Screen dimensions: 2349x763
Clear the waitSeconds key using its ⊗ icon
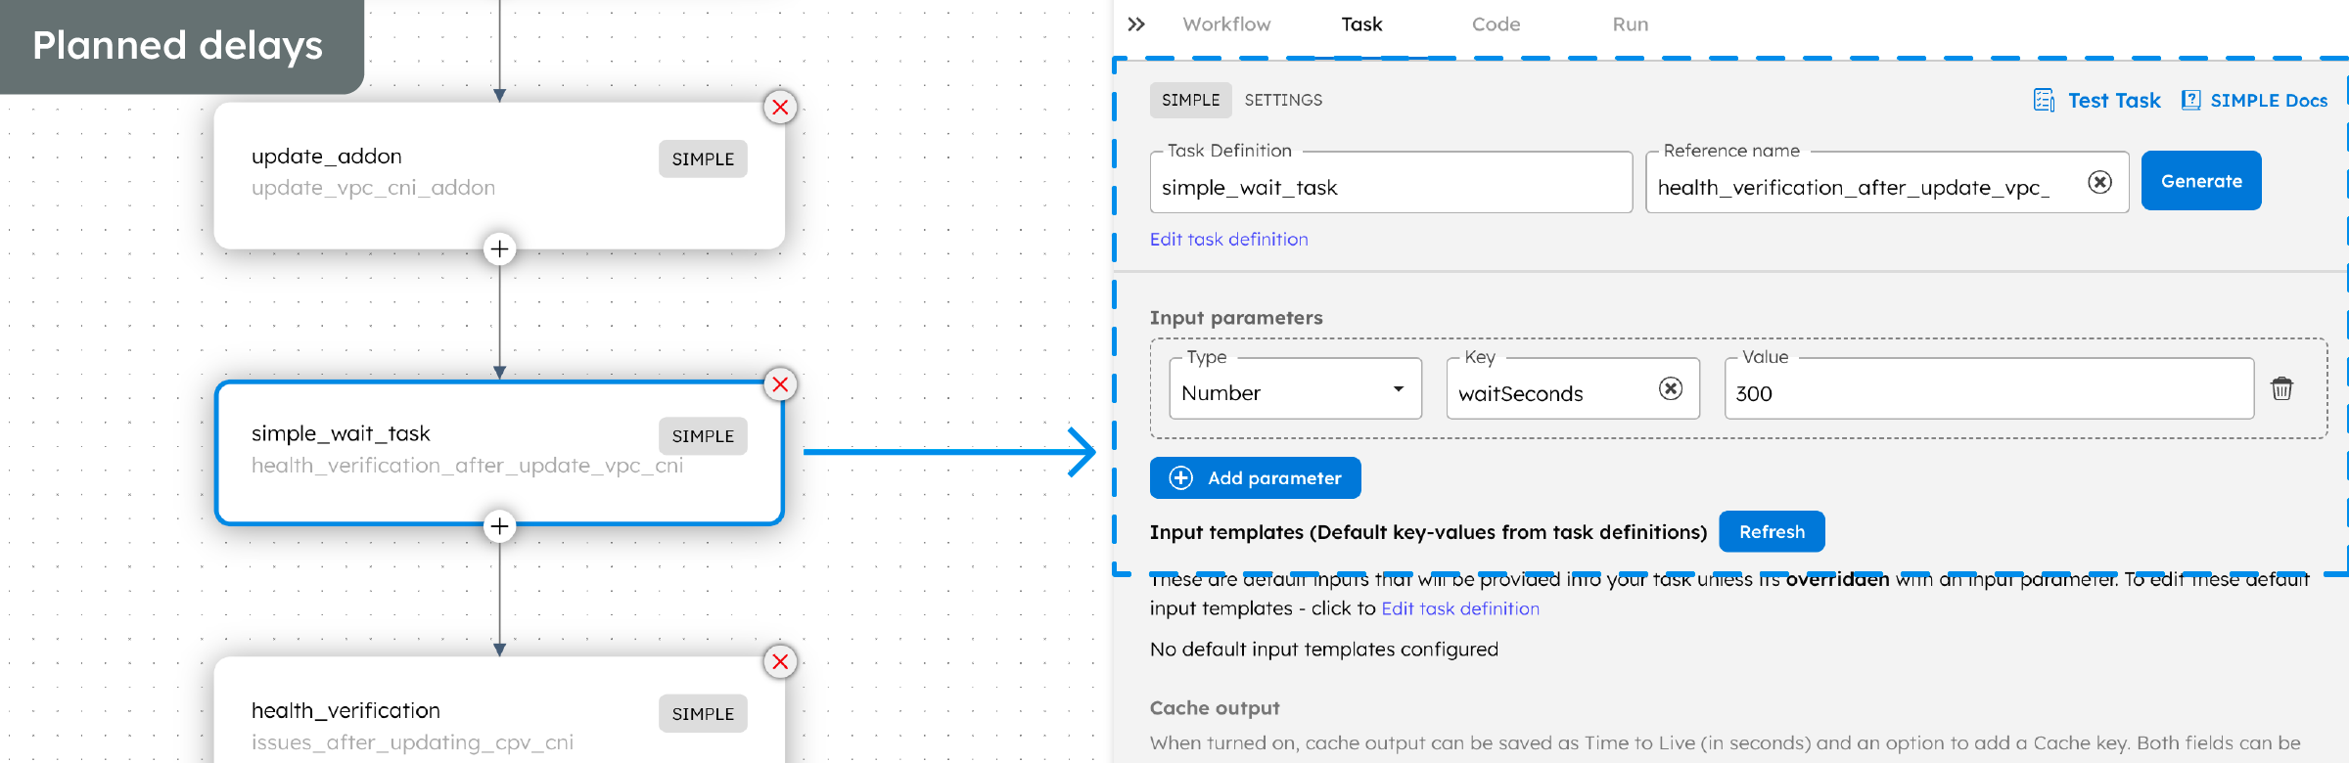click(x=1669, y=389)
